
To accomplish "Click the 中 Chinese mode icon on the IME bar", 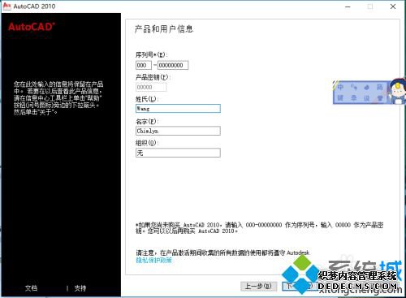I will 340,87.
